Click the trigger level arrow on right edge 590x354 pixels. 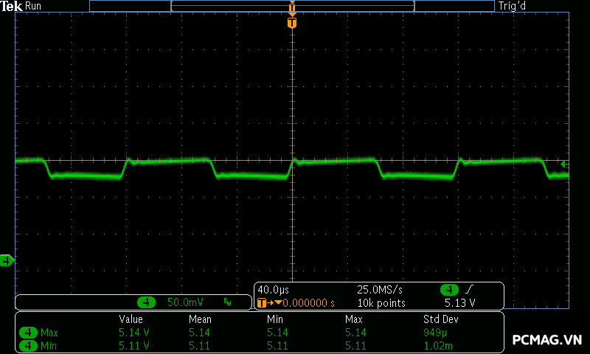point(564,164)
